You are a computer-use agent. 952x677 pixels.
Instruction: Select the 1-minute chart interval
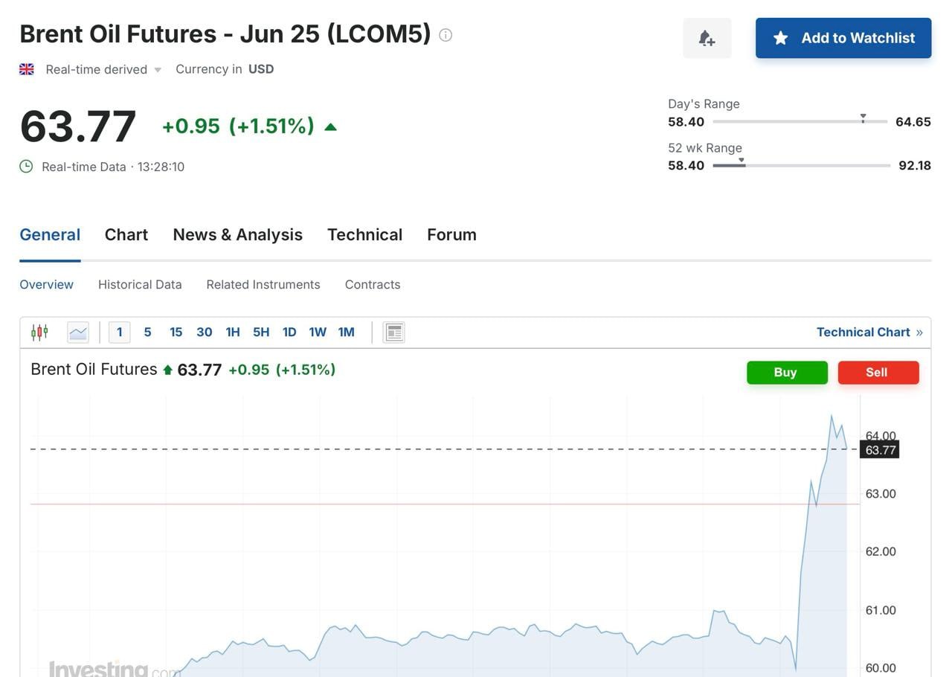click(119, 332)
